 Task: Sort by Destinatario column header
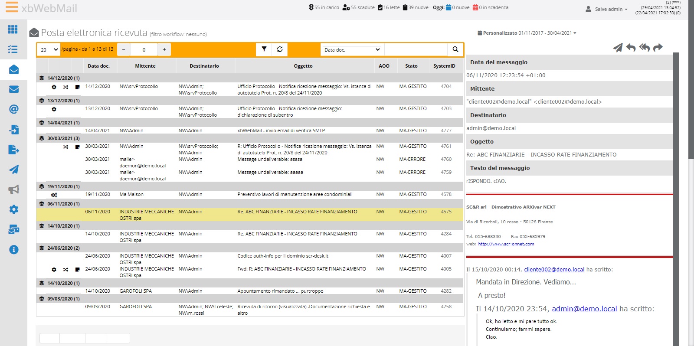coord(204,66)
